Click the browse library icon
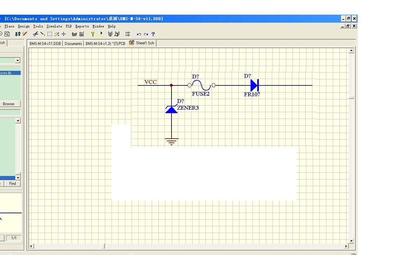 tap(117, 34)
